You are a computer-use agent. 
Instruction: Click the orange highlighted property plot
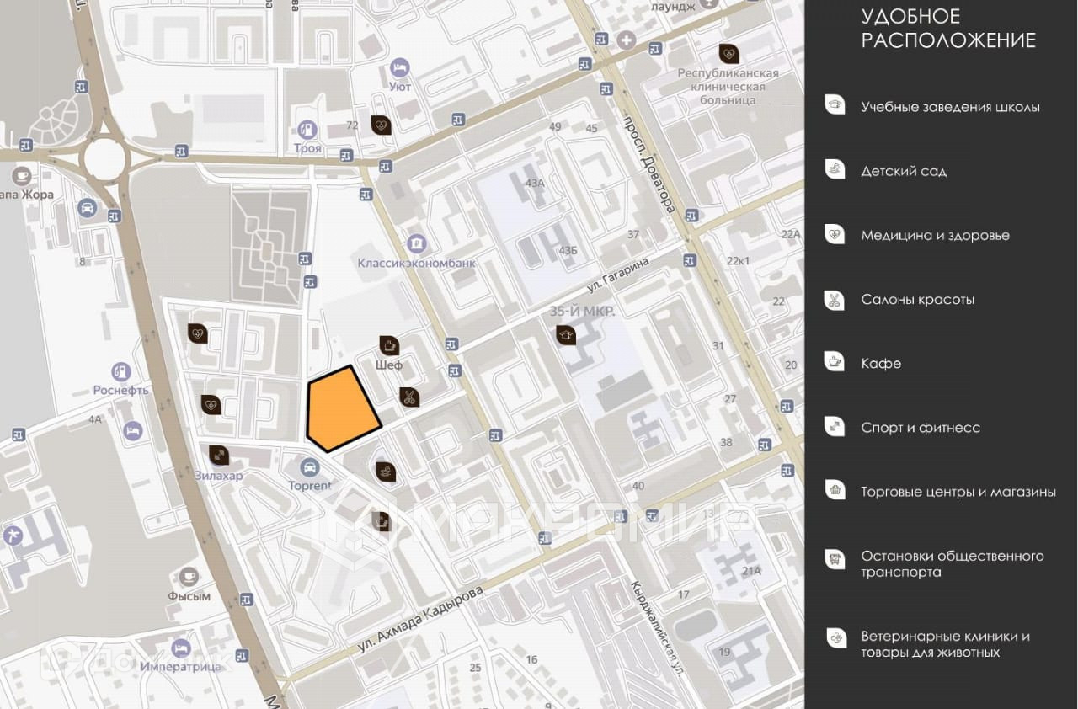(341, 409)
